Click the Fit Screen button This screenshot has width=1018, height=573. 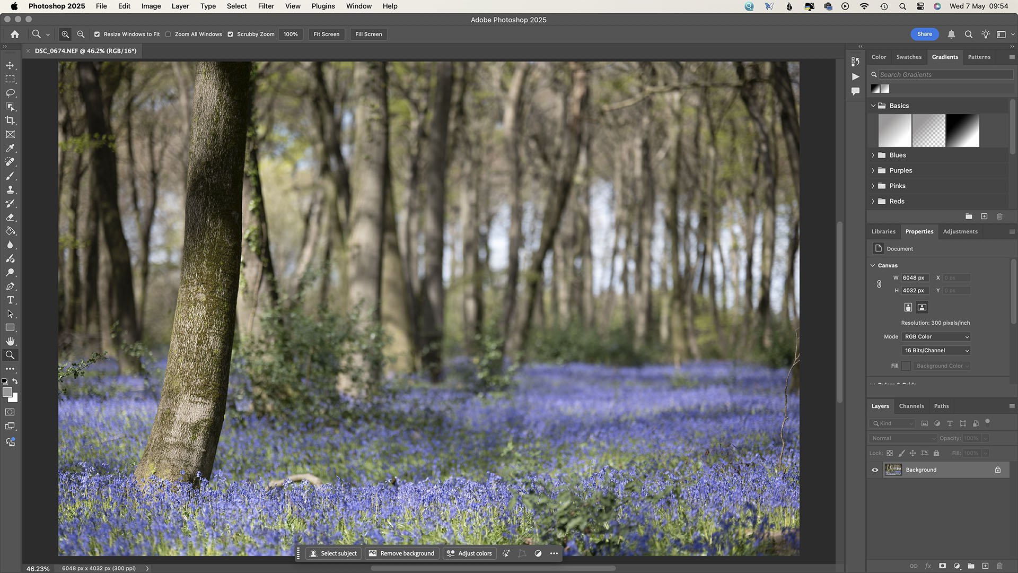point(326,34)
